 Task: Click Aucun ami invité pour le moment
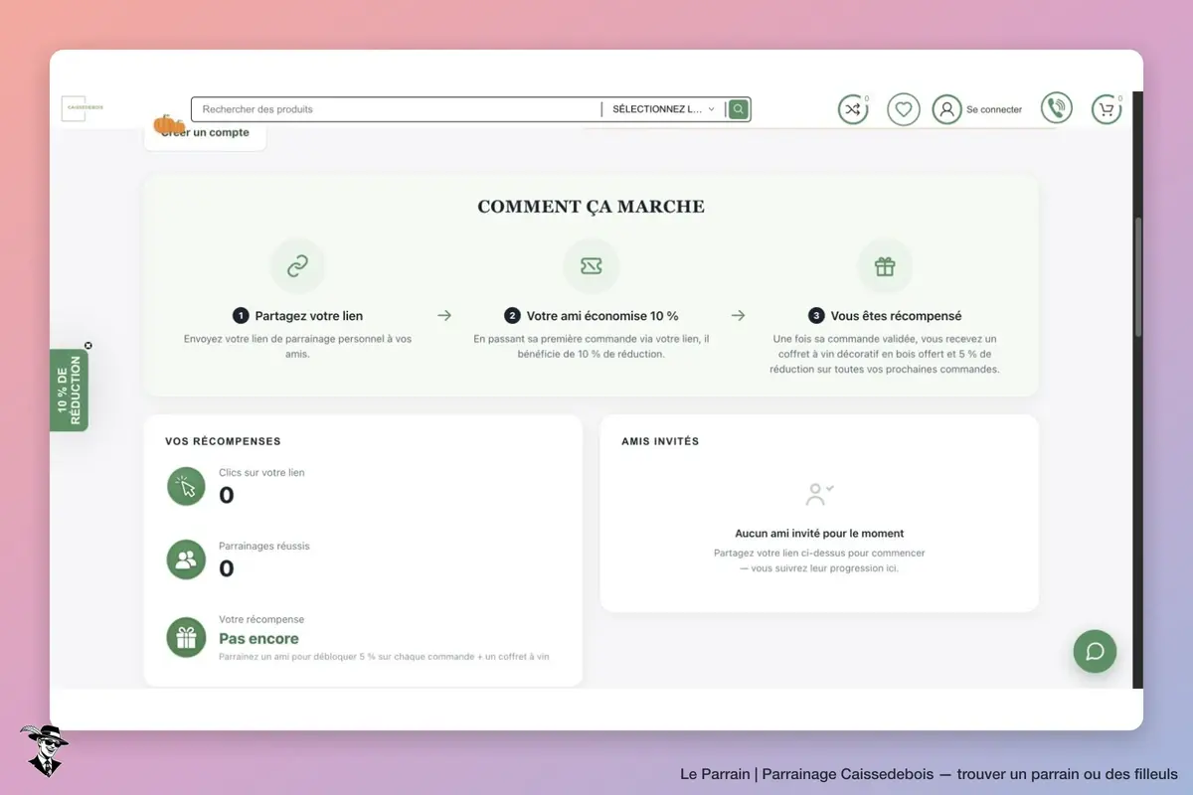point(819,534)
